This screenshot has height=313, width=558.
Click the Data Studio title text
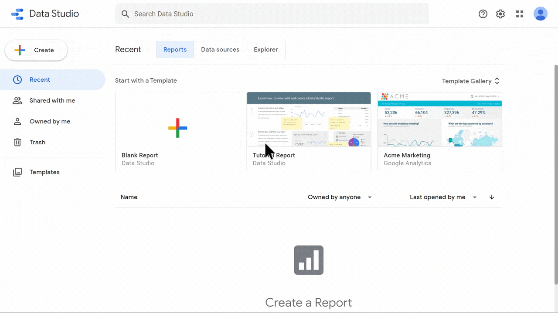(x=54, y=14)
